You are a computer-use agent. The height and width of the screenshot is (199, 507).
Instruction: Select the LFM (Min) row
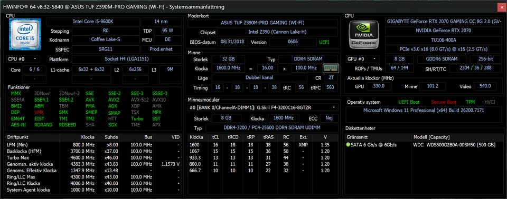click(x=93, y=144)
